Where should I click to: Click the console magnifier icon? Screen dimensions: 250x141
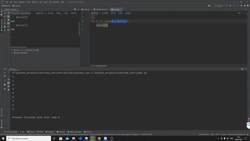[5, 27]
